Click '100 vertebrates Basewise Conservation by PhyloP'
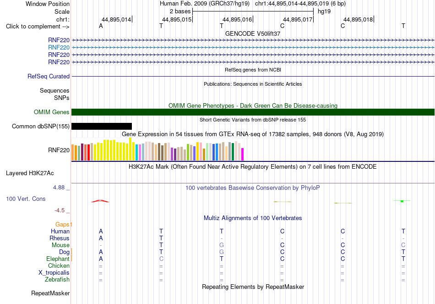The width and height of the screenshot is (435, 304). point(253,188)
